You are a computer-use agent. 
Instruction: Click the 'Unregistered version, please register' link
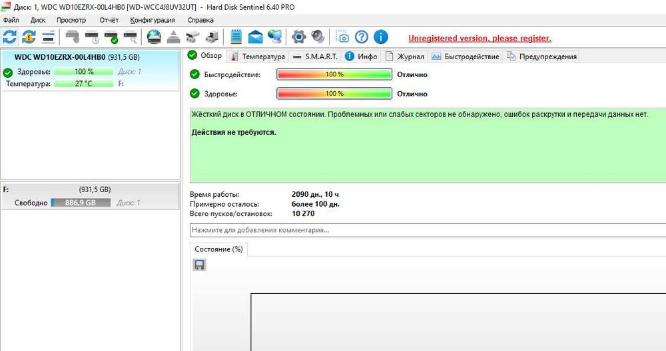[480, 38]
